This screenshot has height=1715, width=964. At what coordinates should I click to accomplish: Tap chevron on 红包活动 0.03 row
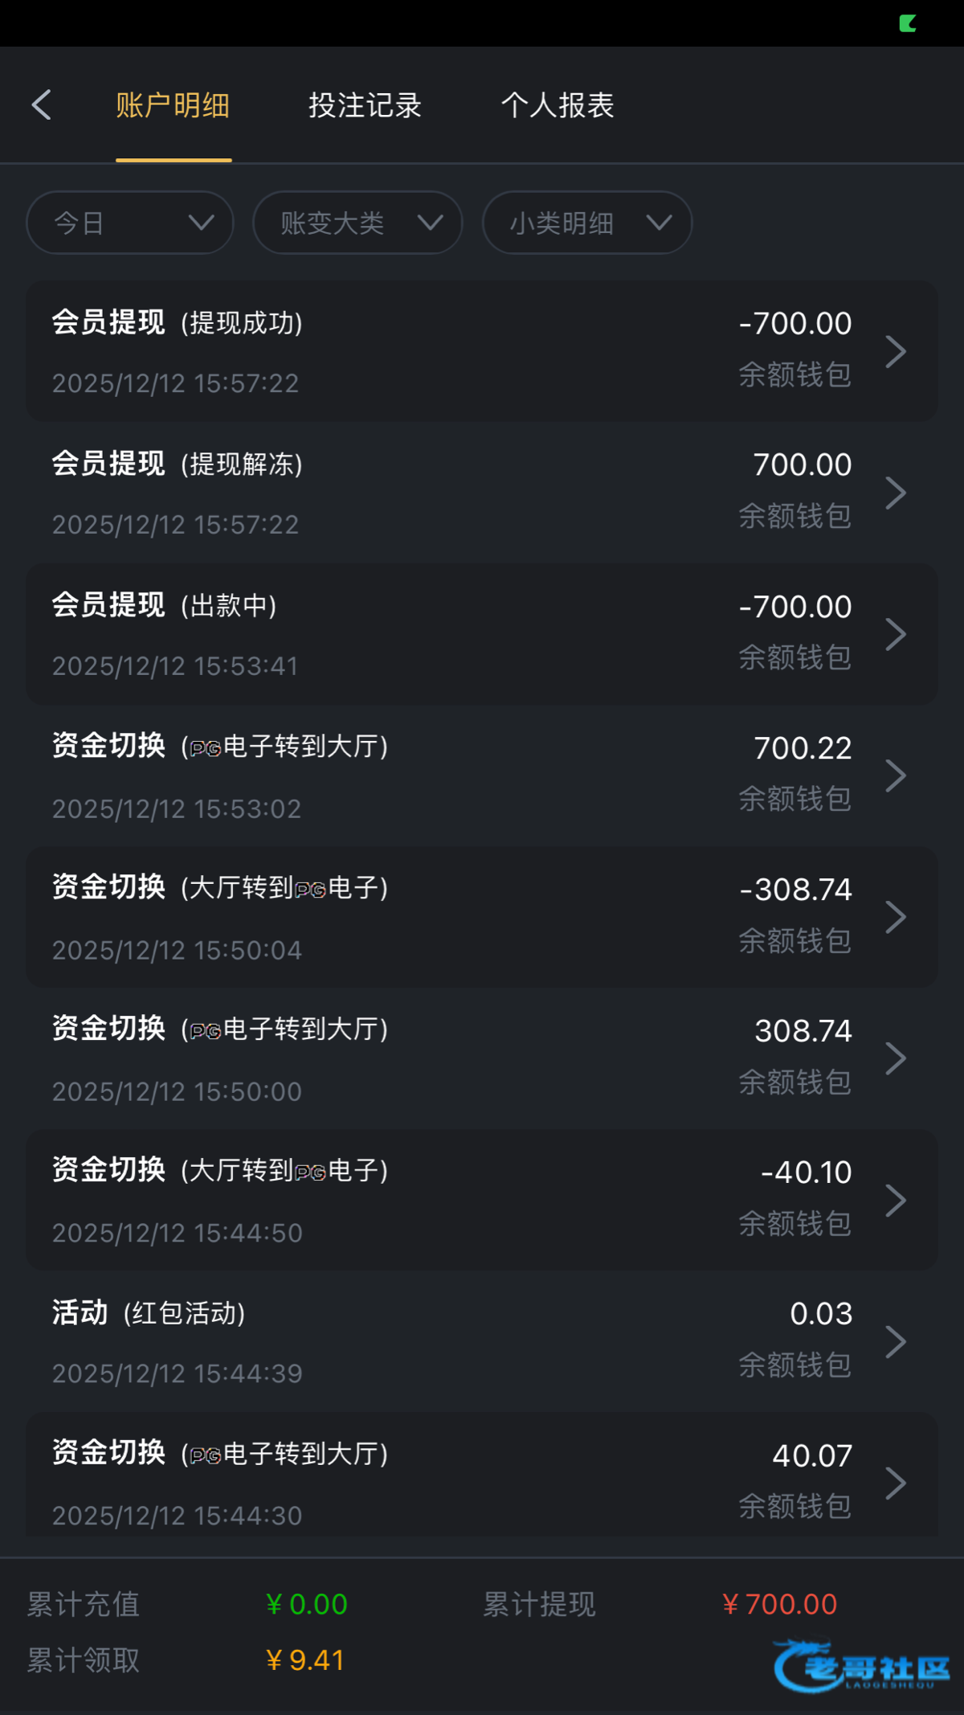[x=895, y=1341]
